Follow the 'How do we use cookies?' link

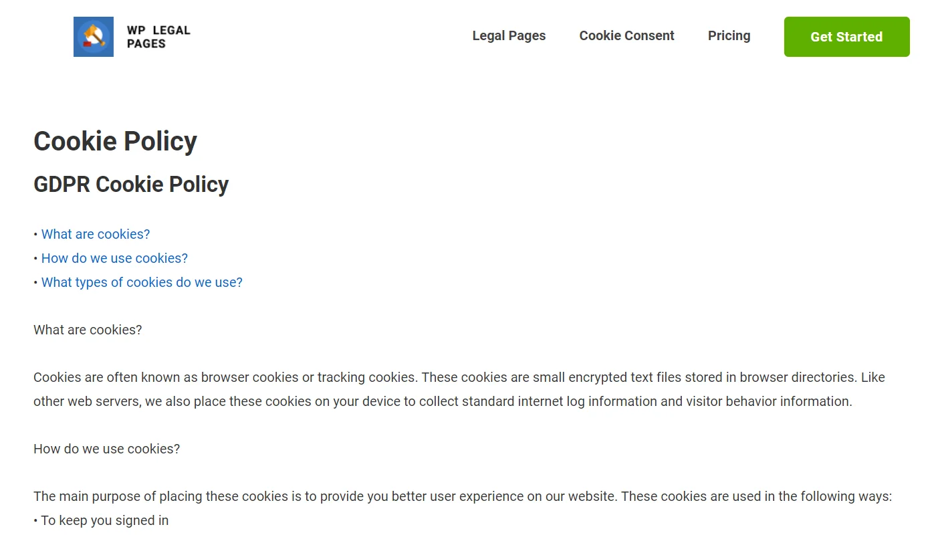coord(114,258)
